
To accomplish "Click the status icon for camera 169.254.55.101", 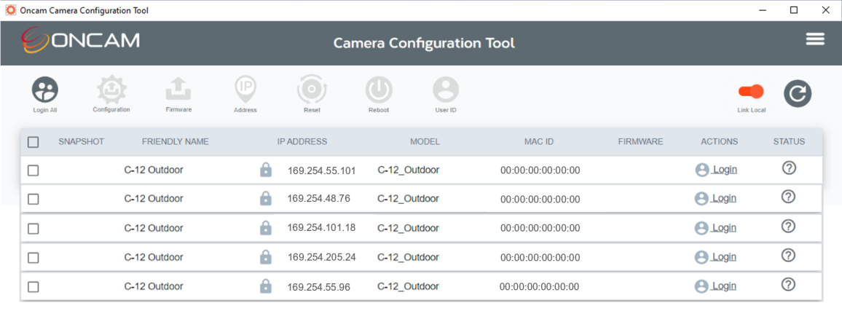I will click(788, 168).
